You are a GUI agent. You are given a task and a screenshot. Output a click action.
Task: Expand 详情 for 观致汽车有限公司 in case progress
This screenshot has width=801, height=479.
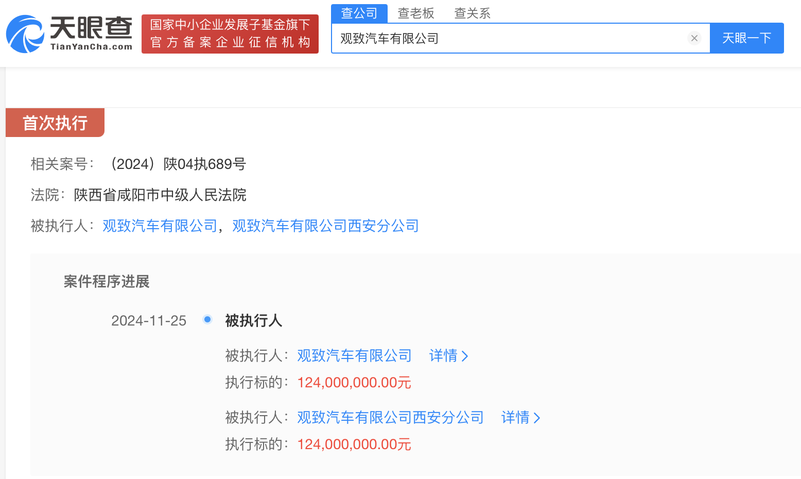(448, 356)
